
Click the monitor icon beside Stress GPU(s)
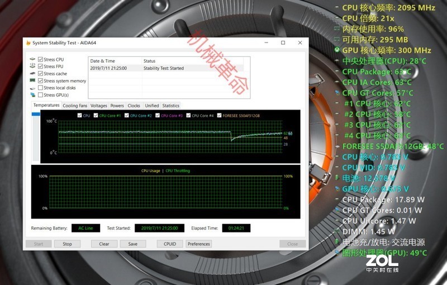click(33, 95)
